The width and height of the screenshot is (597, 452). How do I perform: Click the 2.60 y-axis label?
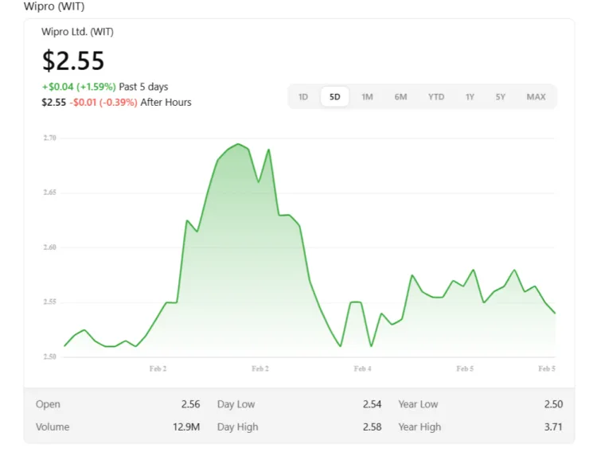pos(50,247)
